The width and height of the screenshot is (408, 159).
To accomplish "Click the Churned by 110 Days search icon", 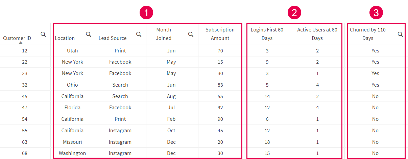I will pyautogui.click(x=400, y=34).
